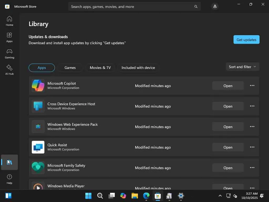Click the Microsoft Copilot app icon
The image size is (269, 202).
38,85
